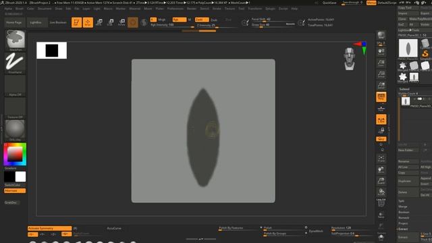Click the Live Boolean button
The image size is (432, 243).
click(58, 22)
